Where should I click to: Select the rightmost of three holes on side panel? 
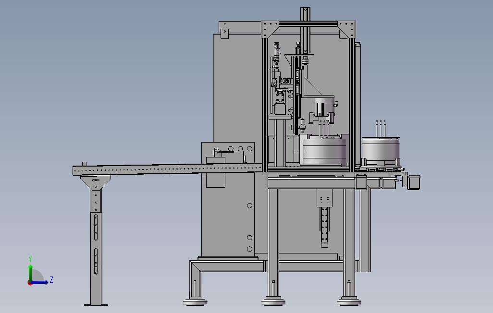pyautogui.click(x=250, y=149)
